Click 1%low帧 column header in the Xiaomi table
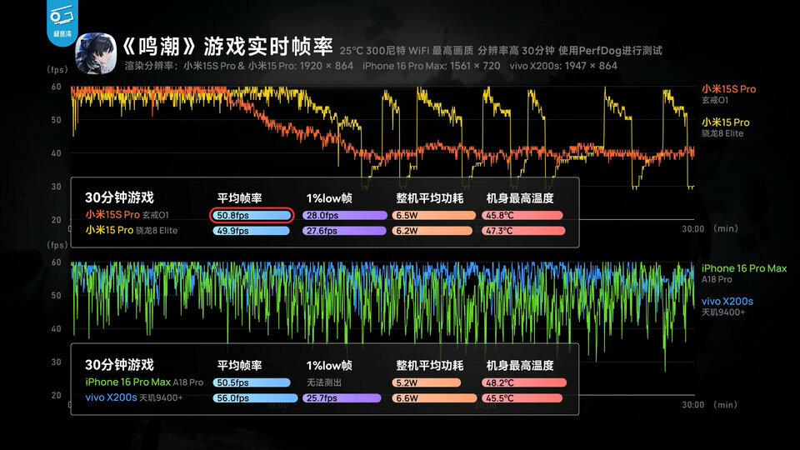 [x=329, y=198]
